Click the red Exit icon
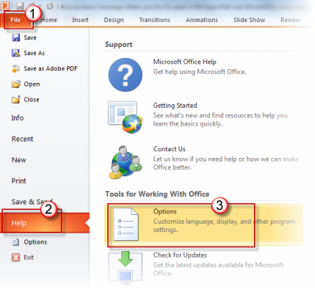315x292 pixels. (x=16, y=257)
